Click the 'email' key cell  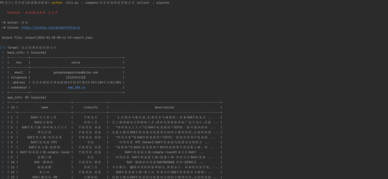[x=19, y=73]
